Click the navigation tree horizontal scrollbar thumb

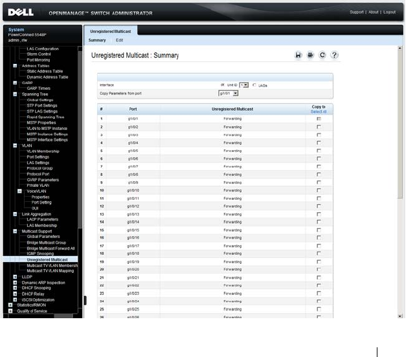(63, 316)
